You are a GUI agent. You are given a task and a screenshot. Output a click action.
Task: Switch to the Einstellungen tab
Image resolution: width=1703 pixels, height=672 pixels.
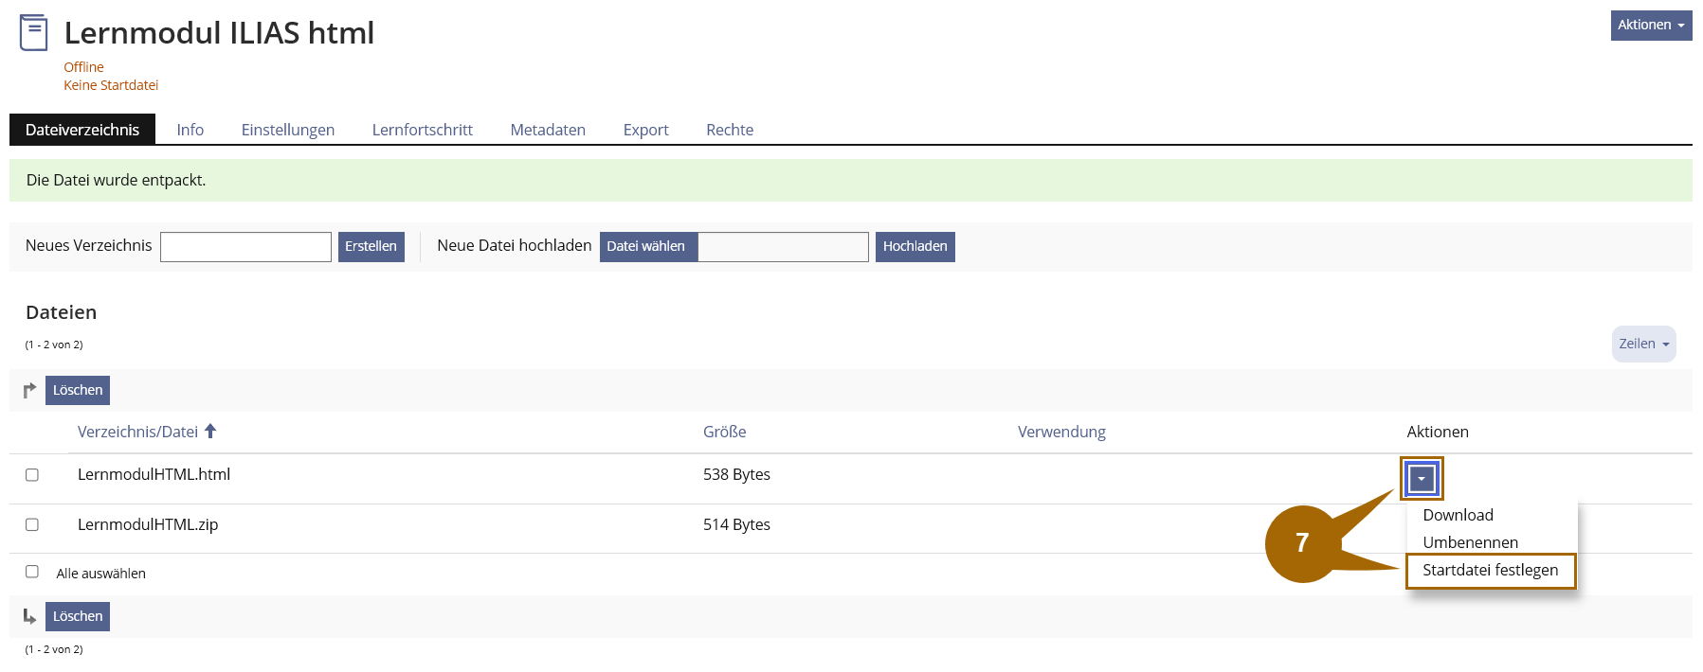click(x=287, y=130)
